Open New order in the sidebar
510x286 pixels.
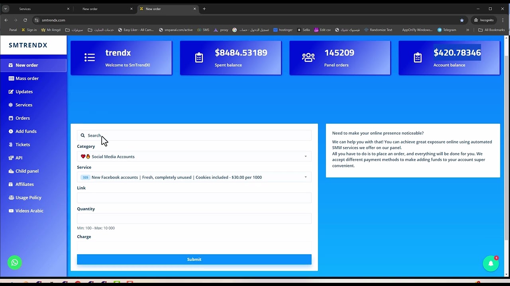33,65
